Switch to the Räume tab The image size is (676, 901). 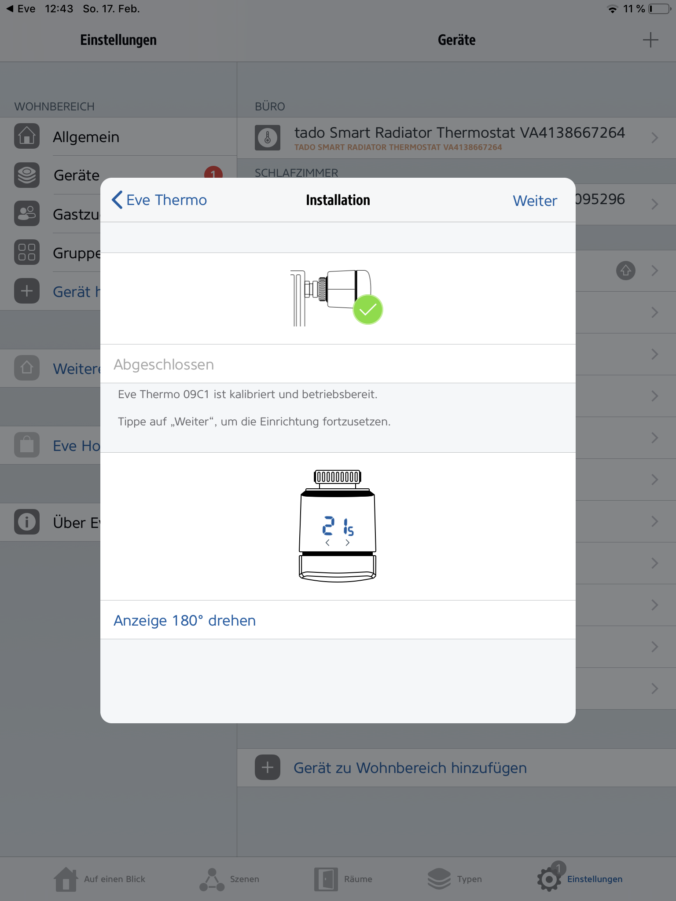click(x=343, y=879)
